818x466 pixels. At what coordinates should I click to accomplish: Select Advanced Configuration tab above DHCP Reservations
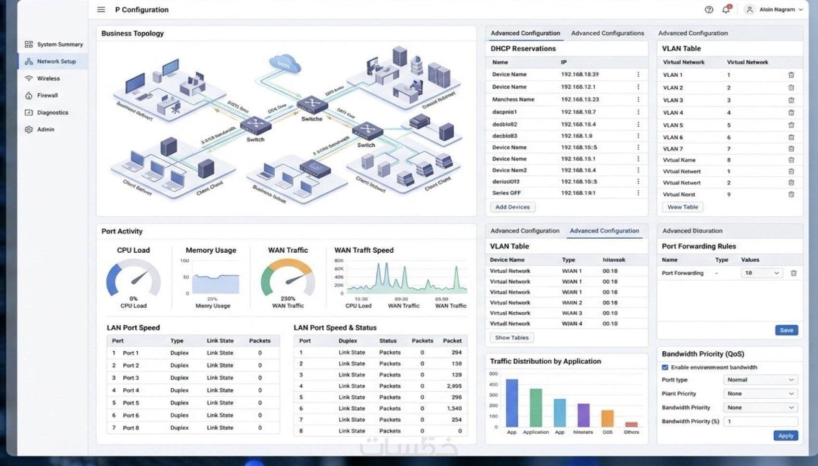click(x=525, y=33)
